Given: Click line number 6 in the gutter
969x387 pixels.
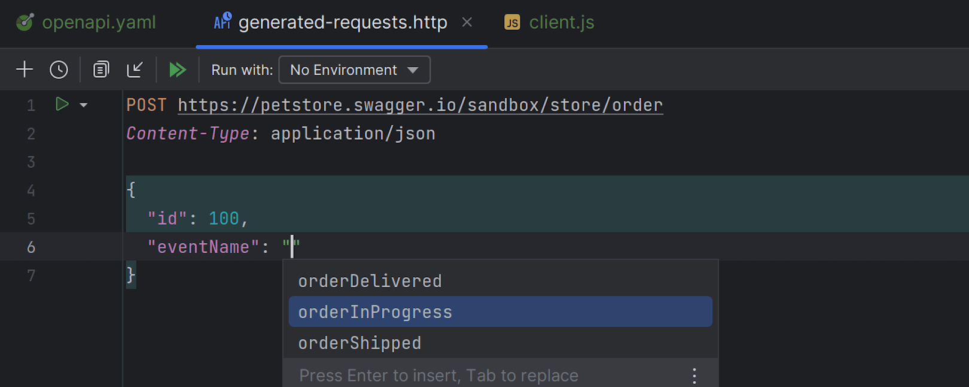Looking at the screenshot, I should [x=31, y=247].
